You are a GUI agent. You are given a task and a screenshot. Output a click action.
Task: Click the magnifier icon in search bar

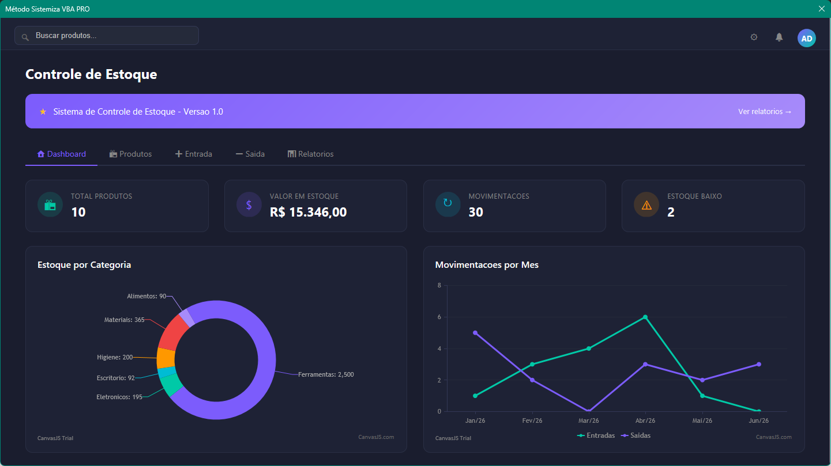(x=25, y=37)
